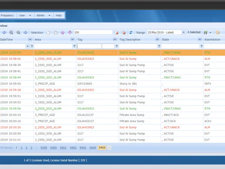Click the export icon beside 0 Selected

click(205, 32)
